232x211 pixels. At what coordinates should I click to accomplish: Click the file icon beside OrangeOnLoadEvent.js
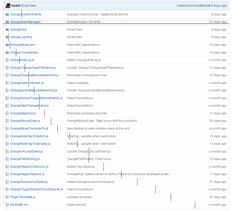pos(7,151)
